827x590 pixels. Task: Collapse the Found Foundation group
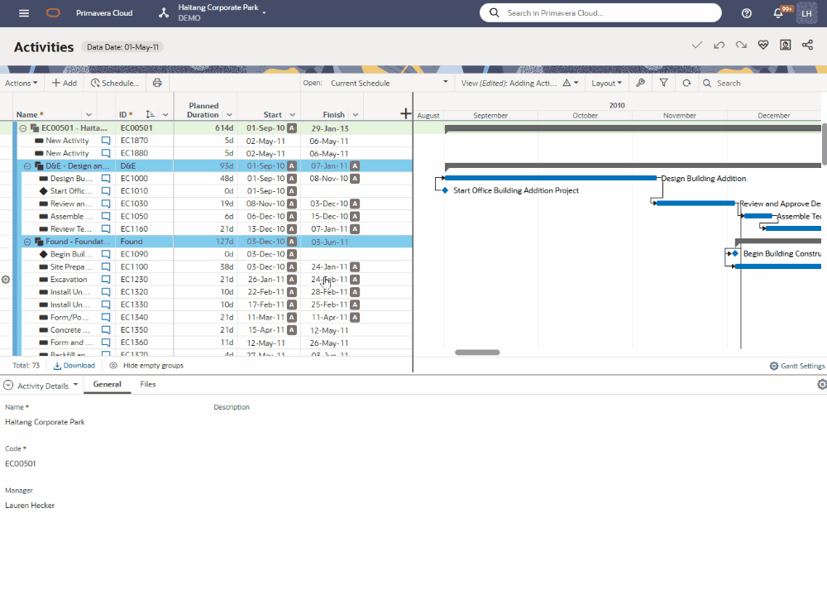click(x=27, y=242)
